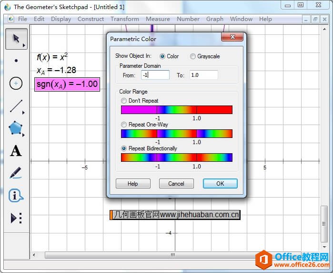
Task: Open the Number menu
Action: tap(188, 19)
